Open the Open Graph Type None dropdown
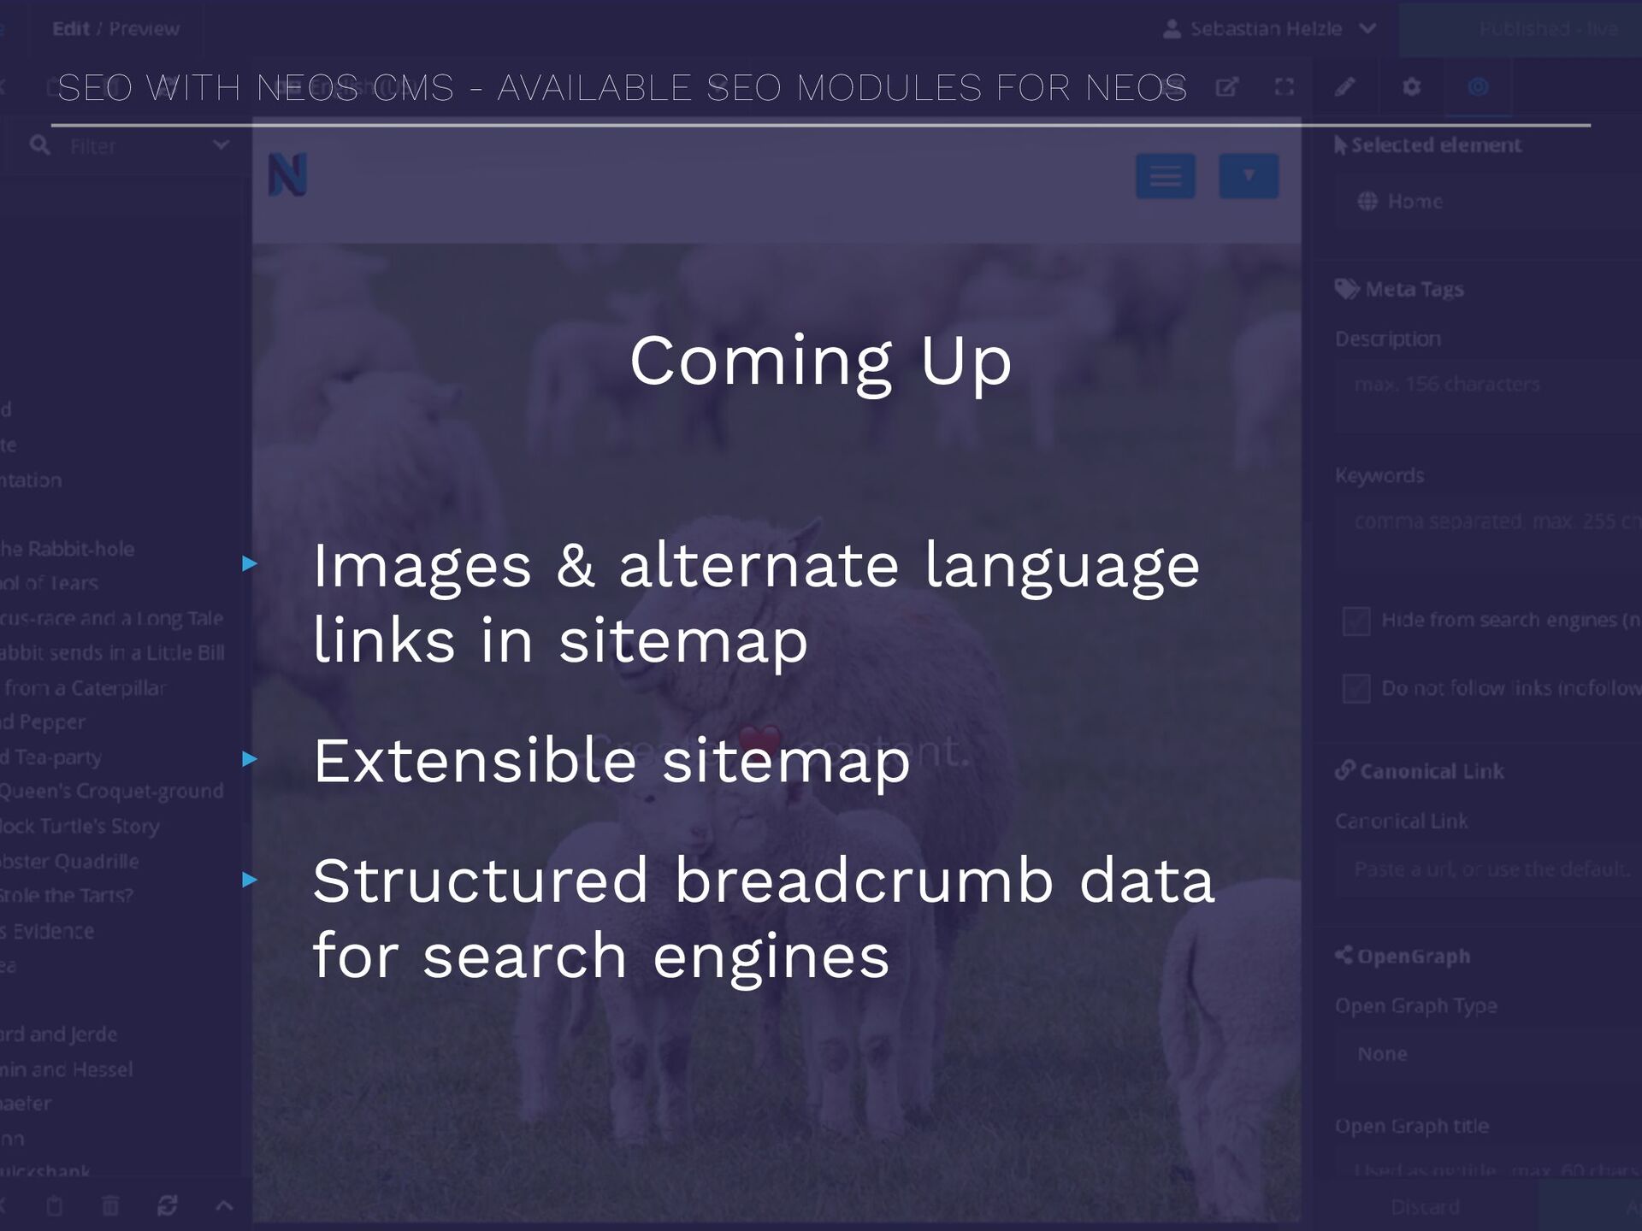The width and height of the screenshot is (1642, 1231). [1488, 1054]
